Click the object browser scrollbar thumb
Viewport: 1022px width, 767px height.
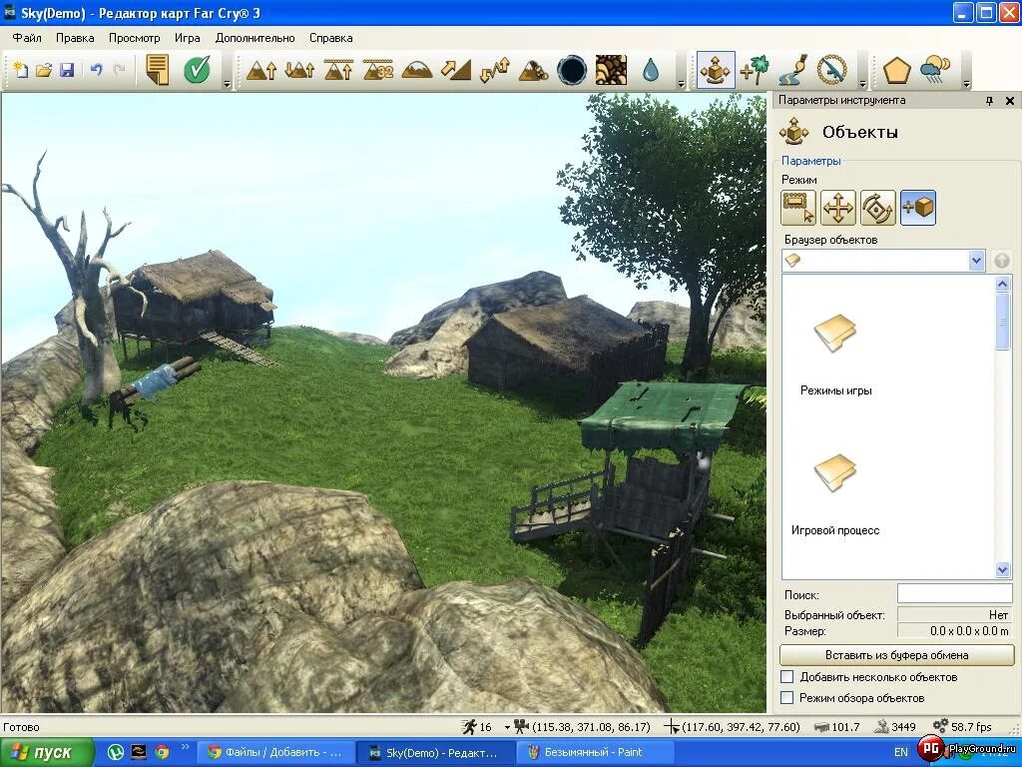[x=1002, y=321]
